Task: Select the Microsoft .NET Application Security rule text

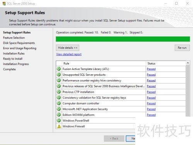Action: pos(85,109)
